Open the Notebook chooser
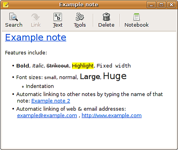Image resolution: width=178 pixels, height=150 pixels. point(137,20)
